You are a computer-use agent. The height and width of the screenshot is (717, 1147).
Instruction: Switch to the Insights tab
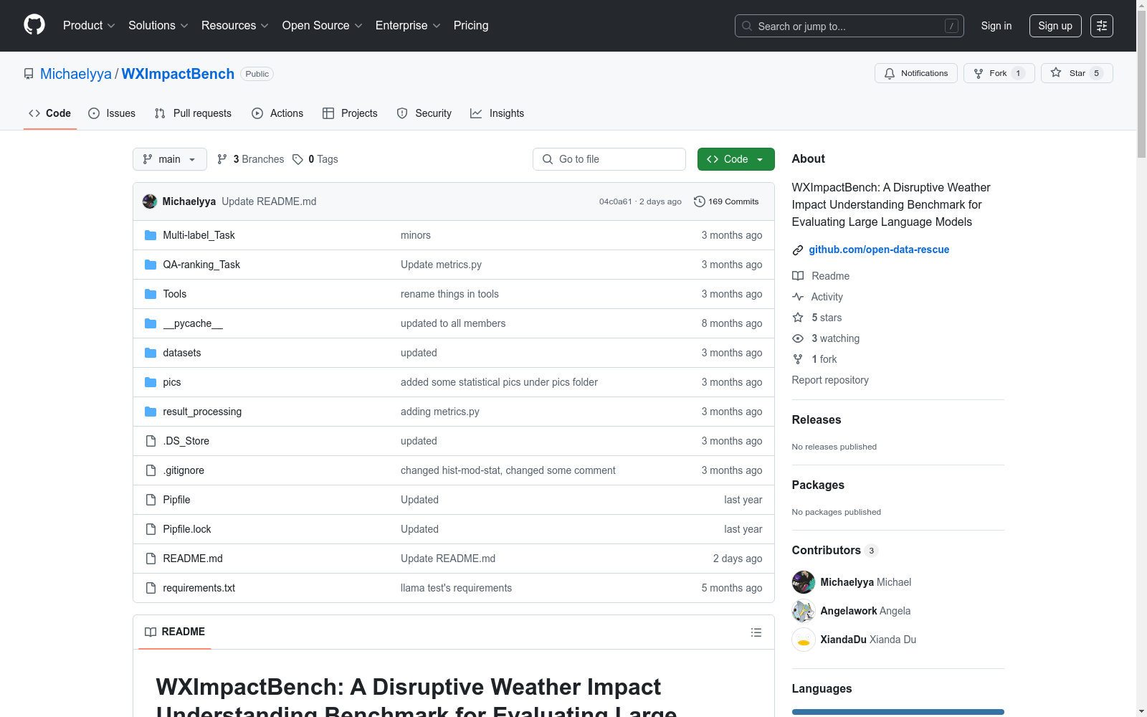click(x=498, y=113)
